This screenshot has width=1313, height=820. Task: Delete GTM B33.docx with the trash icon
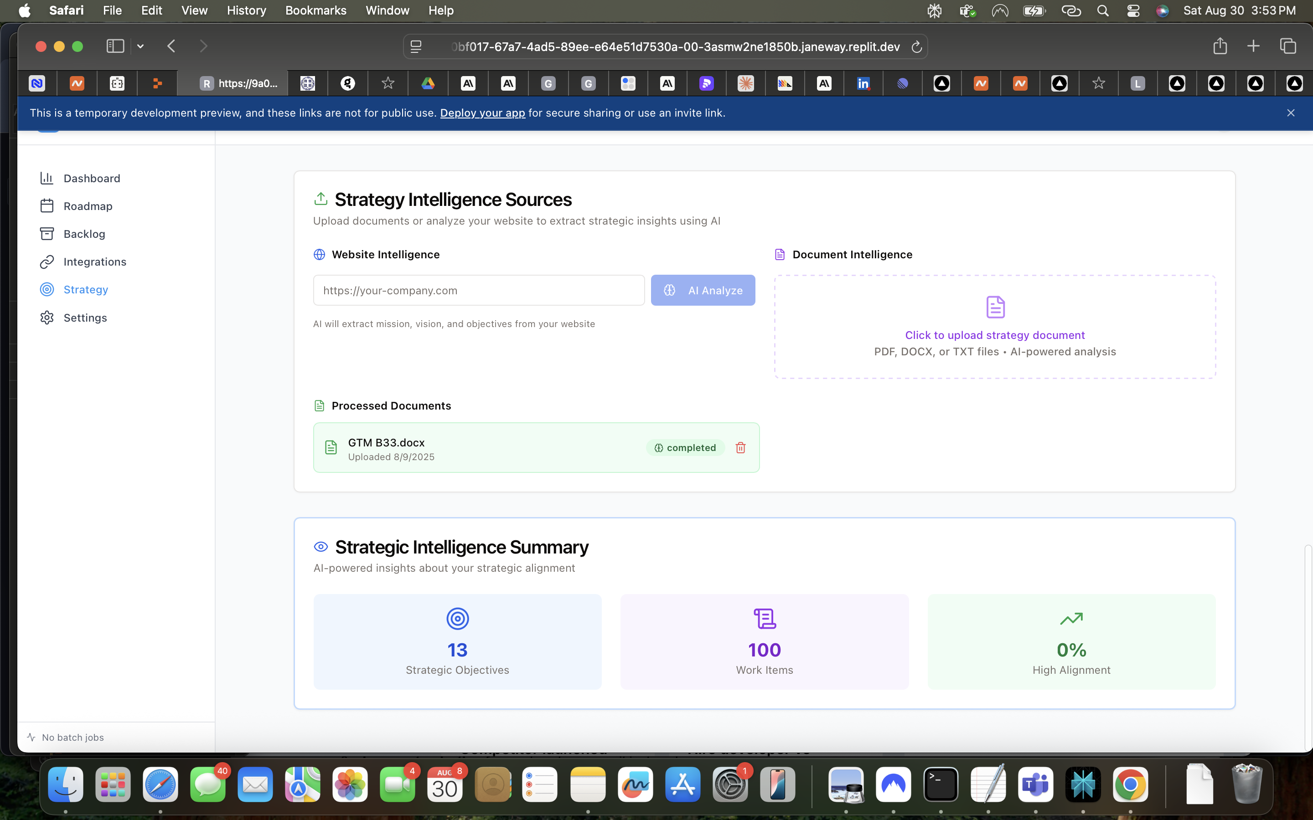[x=740, y=447]
